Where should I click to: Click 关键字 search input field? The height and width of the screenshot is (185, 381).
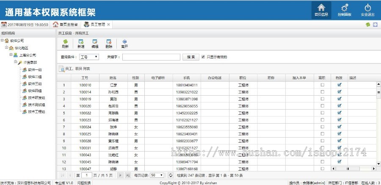pyautogui.click(x=151, y=57)
